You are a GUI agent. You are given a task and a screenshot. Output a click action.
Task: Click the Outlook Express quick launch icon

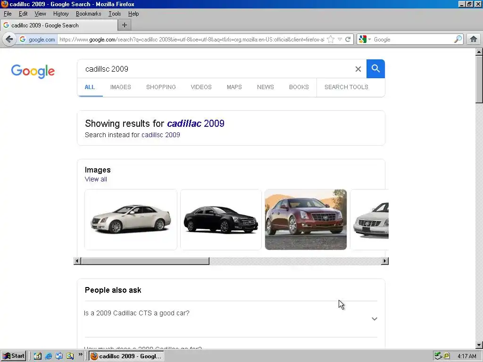click(x=59, y=356)
